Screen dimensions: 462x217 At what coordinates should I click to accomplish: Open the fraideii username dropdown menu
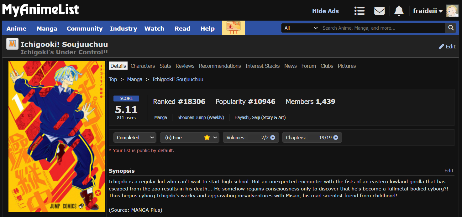pos(428,11)
